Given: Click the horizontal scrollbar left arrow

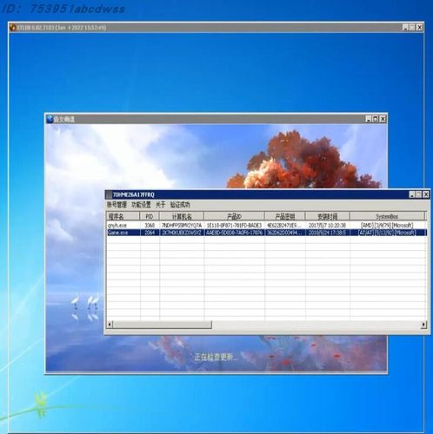Looking at the screenshot, I should [110, 325].
